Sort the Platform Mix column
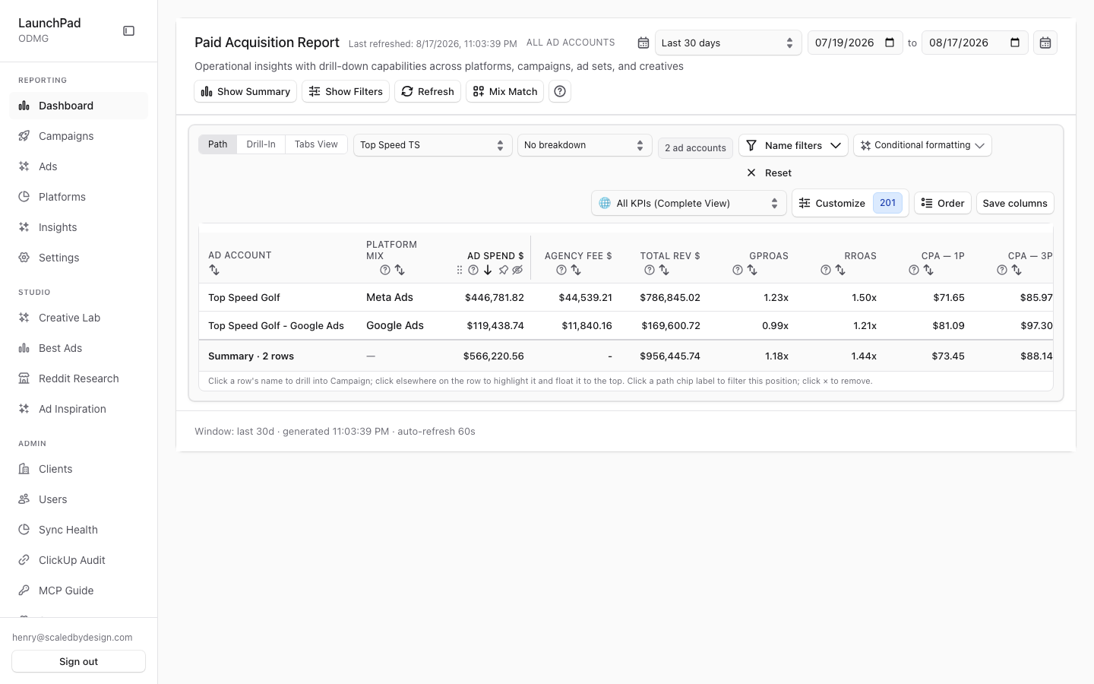1094x684 pixels. [400, 270]
